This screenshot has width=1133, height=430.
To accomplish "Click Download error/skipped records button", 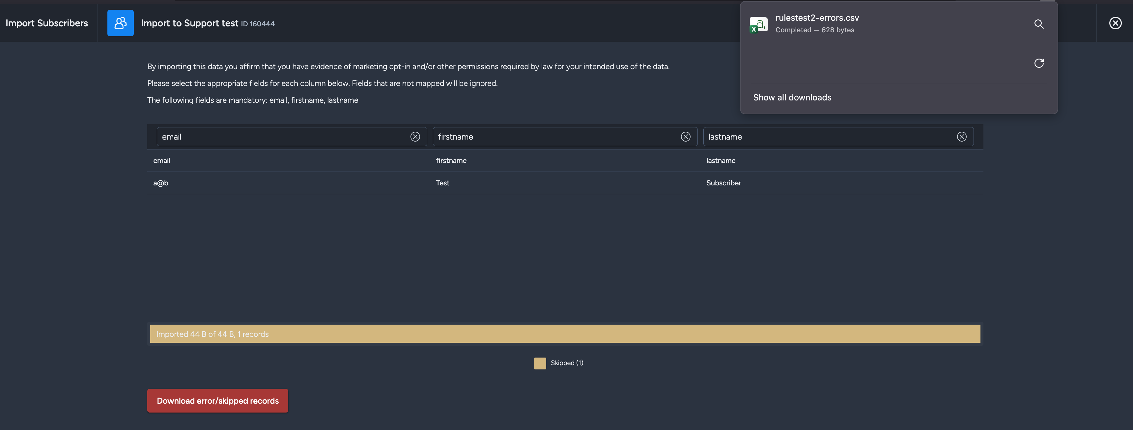I will [x=218, y=401].
